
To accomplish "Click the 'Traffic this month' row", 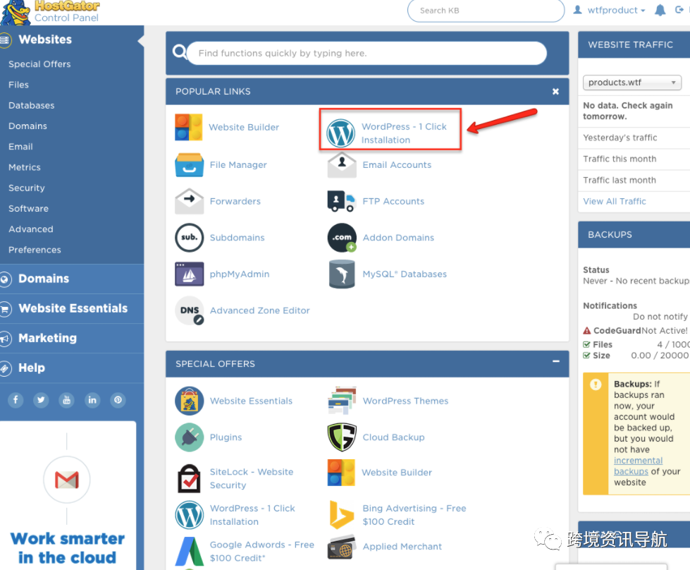I will (x=634, y=159).
